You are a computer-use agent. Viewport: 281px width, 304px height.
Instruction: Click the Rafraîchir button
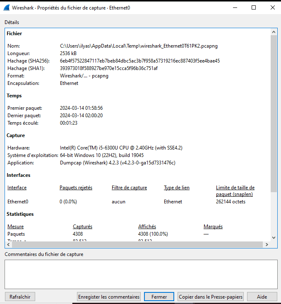tap(20, 297)
